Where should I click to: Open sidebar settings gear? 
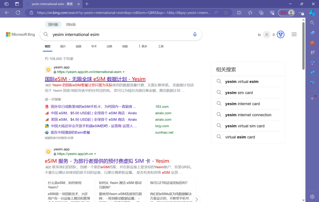coord(312,196)
